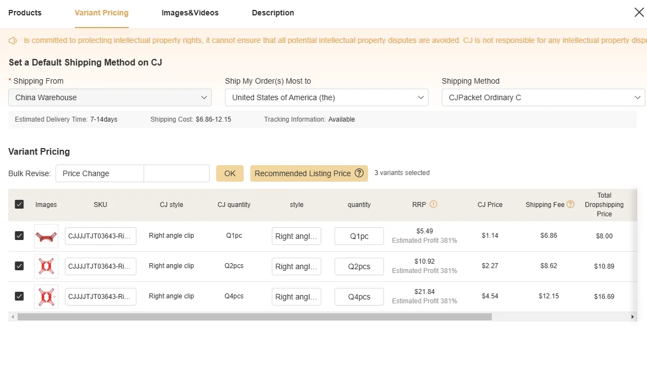Image resolution: width=647 pixels, height=387 pixels.
Task: Click the horizontal table scrollbar
Action: click(x=254, y=317)
